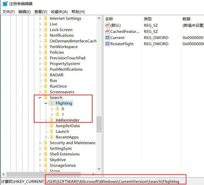This screenshot has height=185, width=204.
Task: Click the tree vertical scrollbar thumb
Action: 99,124
